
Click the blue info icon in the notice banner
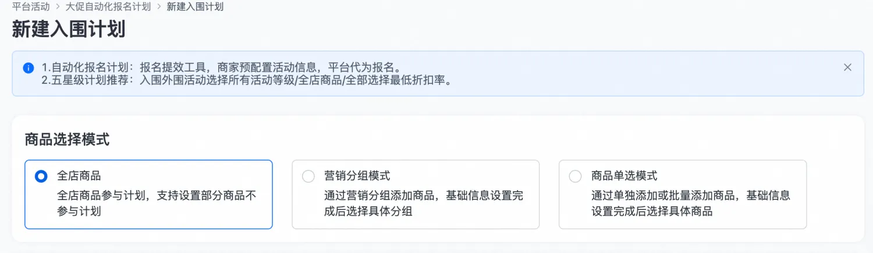[x=29, y=67]
